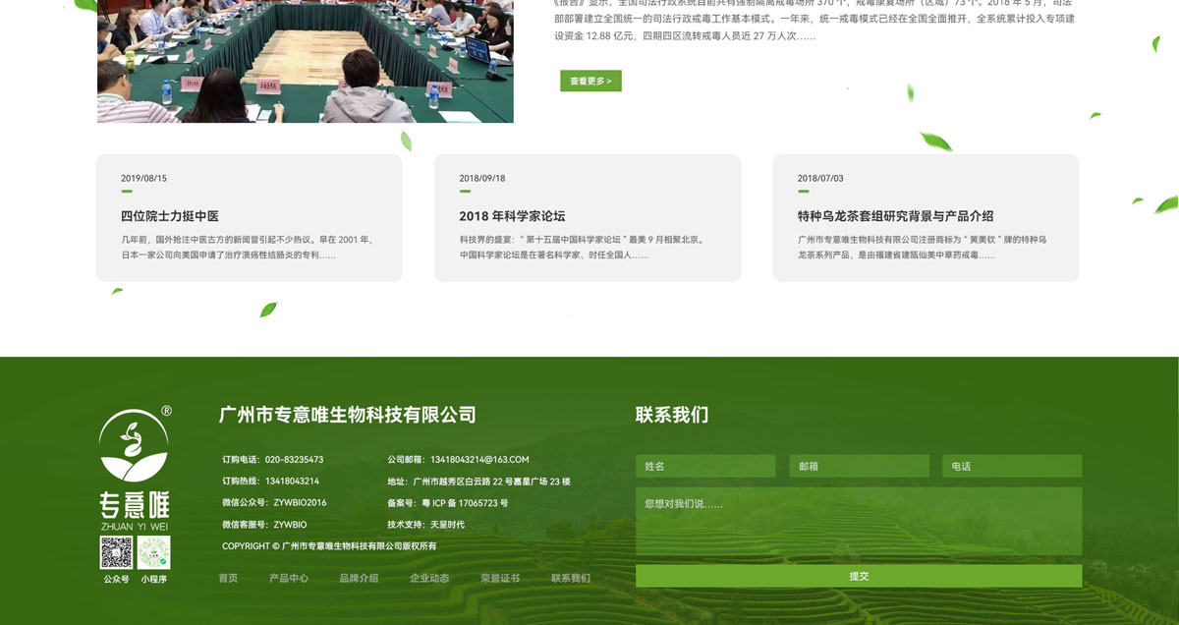Open 荣誉证书 in the footer navigation
Viewport: 1179px width, 625px height.
pos(500,578)
